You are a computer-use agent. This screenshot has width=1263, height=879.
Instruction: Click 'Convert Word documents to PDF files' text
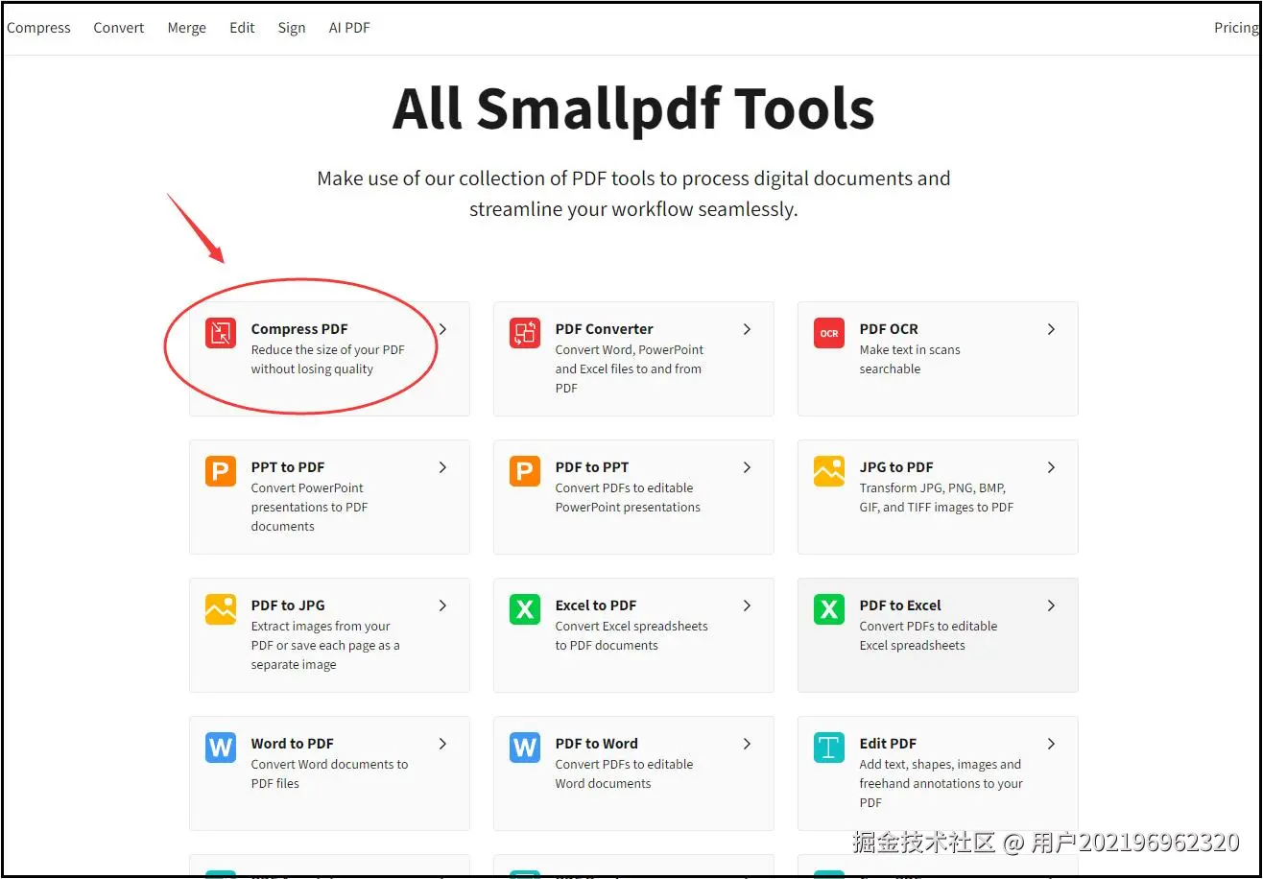329,774
